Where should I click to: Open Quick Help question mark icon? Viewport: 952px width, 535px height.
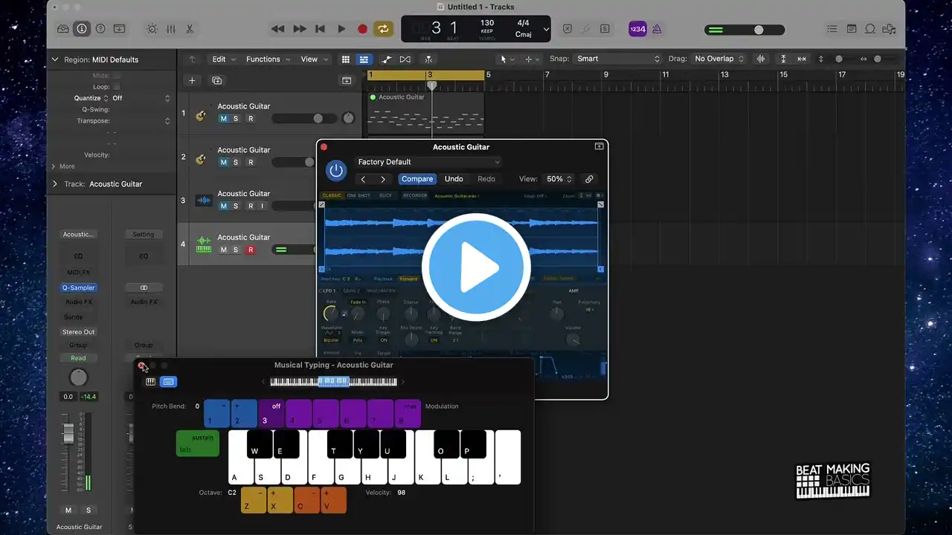point(100,29)
